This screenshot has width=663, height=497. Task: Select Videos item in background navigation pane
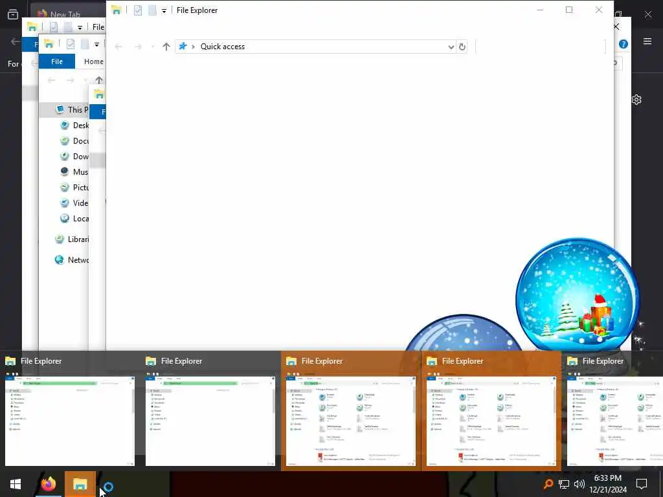tap(74, 203)
